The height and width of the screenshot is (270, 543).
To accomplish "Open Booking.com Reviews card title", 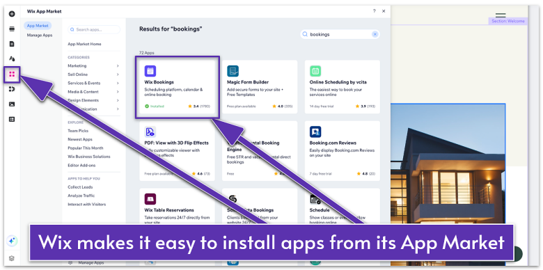I will [x=333, y=143].
